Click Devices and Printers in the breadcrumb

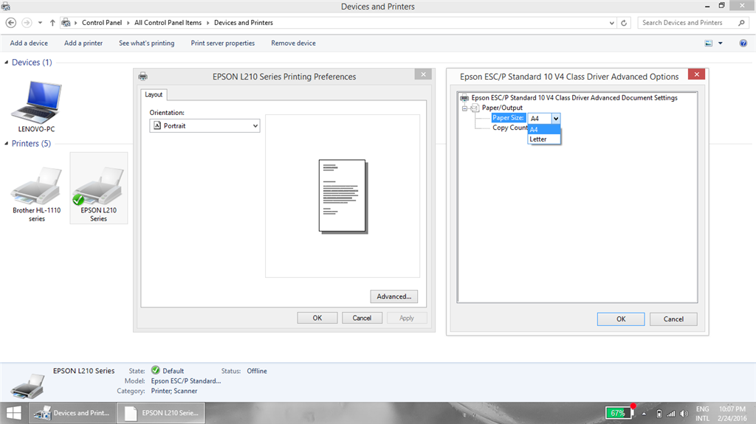tap(244, 23)
